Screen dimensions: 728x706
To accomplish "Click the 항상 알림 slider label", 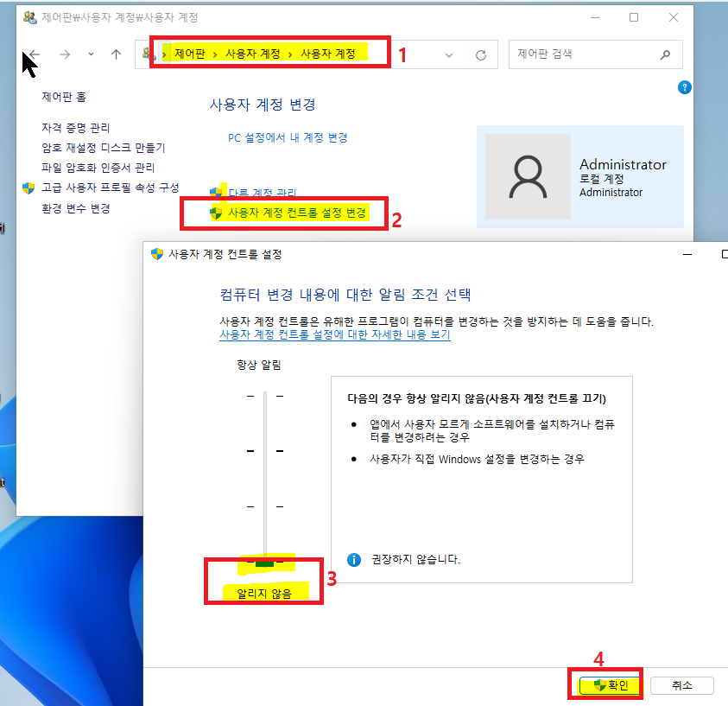I will pos(258,365).
